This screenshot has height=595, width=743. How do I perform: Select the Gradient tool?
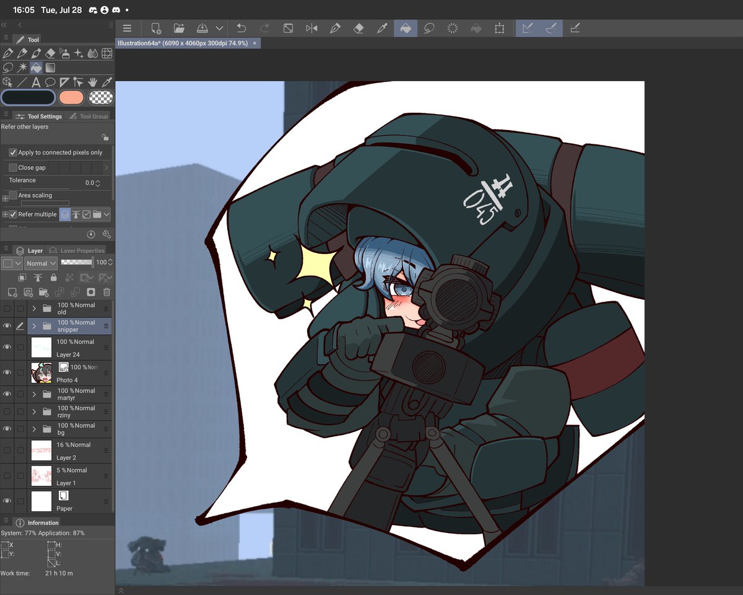(51, 68)
